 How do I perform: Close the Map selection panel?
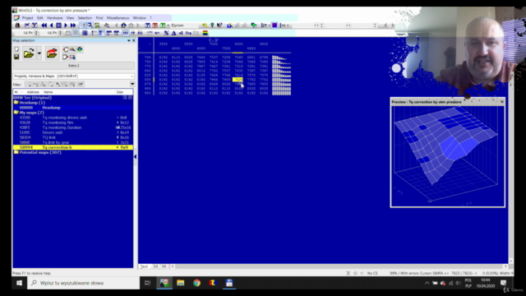point(134,40)
